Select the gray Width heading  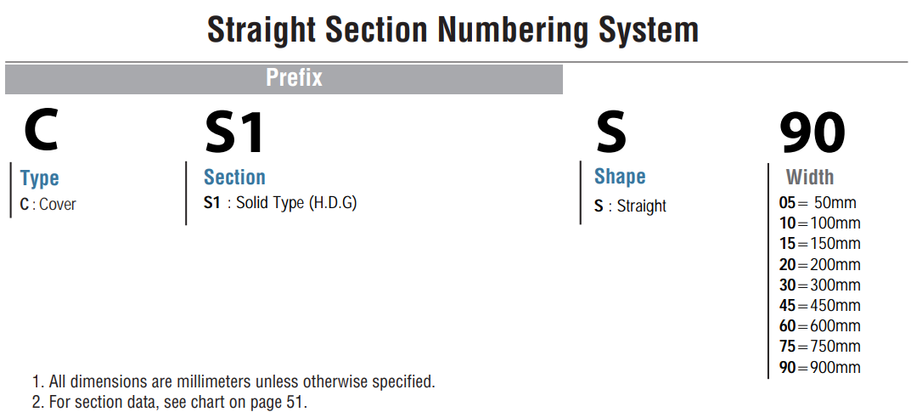pyautogui.click(x=810, y=178)
